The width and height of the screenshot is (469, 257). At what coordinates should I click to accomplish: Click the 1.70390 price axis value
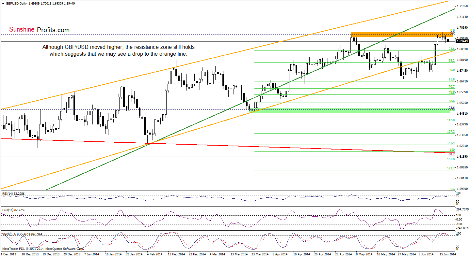click(463, 27)
